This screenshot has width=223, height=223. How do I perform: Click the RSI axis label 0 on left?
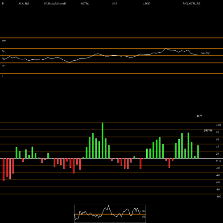(3, 76)
